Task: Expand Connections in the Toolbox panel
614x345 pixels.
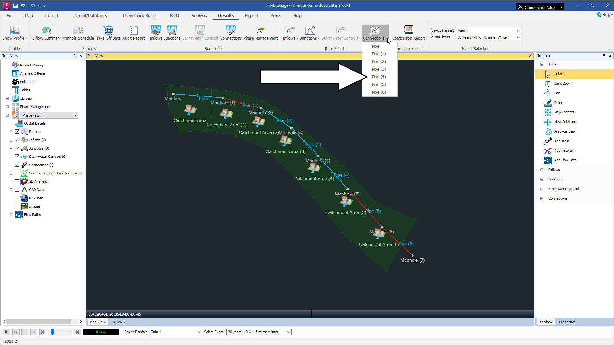Action: tap(541, 198)
